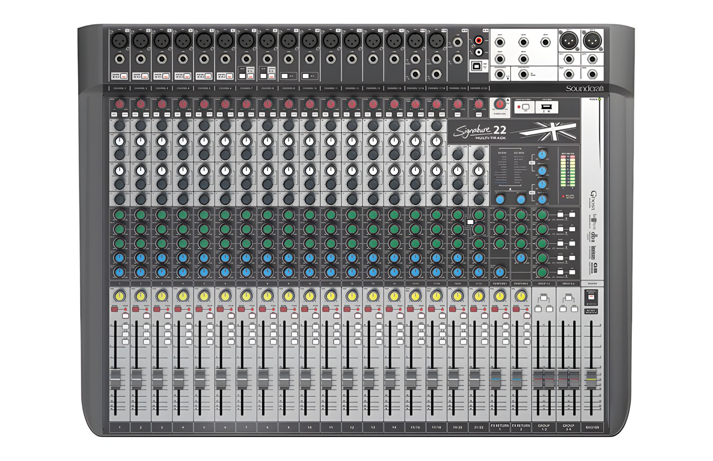Screen dimensions: 713x461
Task: Click the dbx logo on the side strip
Action: [x=593, y=237]
